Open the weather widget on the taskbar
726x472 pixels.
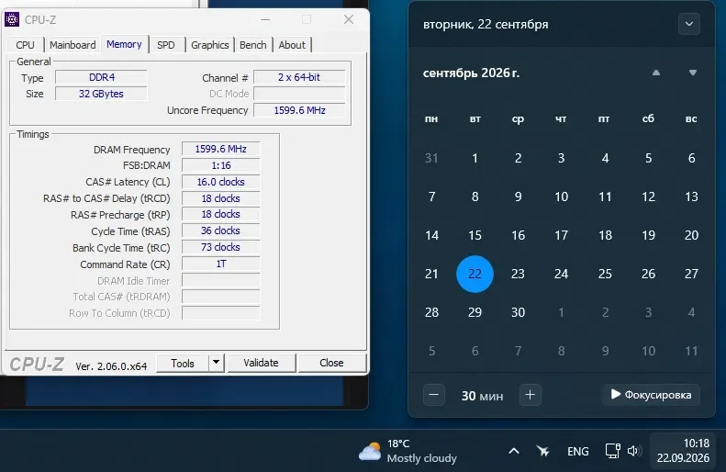coord(408,451)
